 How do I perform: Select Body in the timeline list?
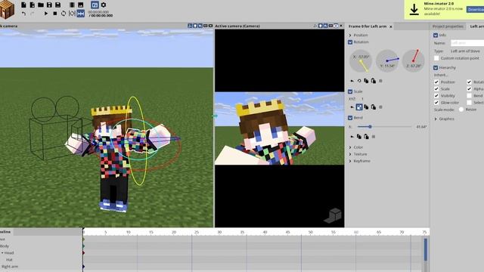click(x=5, y=246)
